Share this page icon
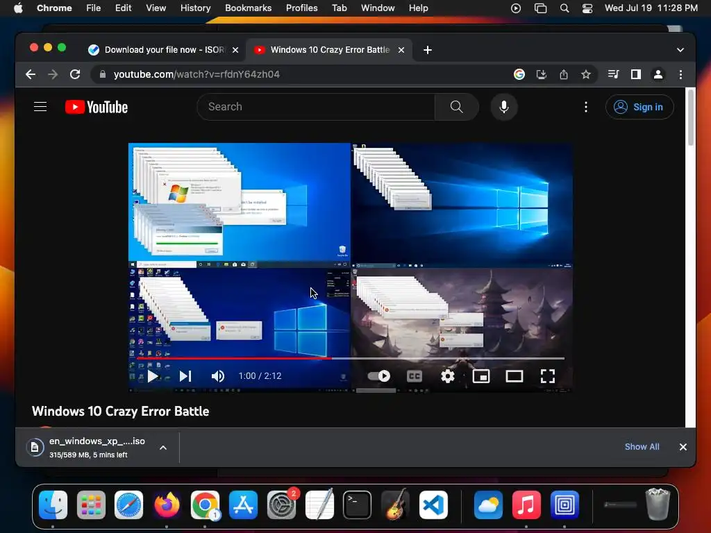711x533 pixels. tap(564, 74)
